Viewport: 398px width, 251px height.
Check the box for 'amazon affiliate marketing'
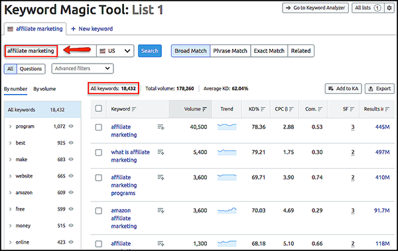coord(98,211)
